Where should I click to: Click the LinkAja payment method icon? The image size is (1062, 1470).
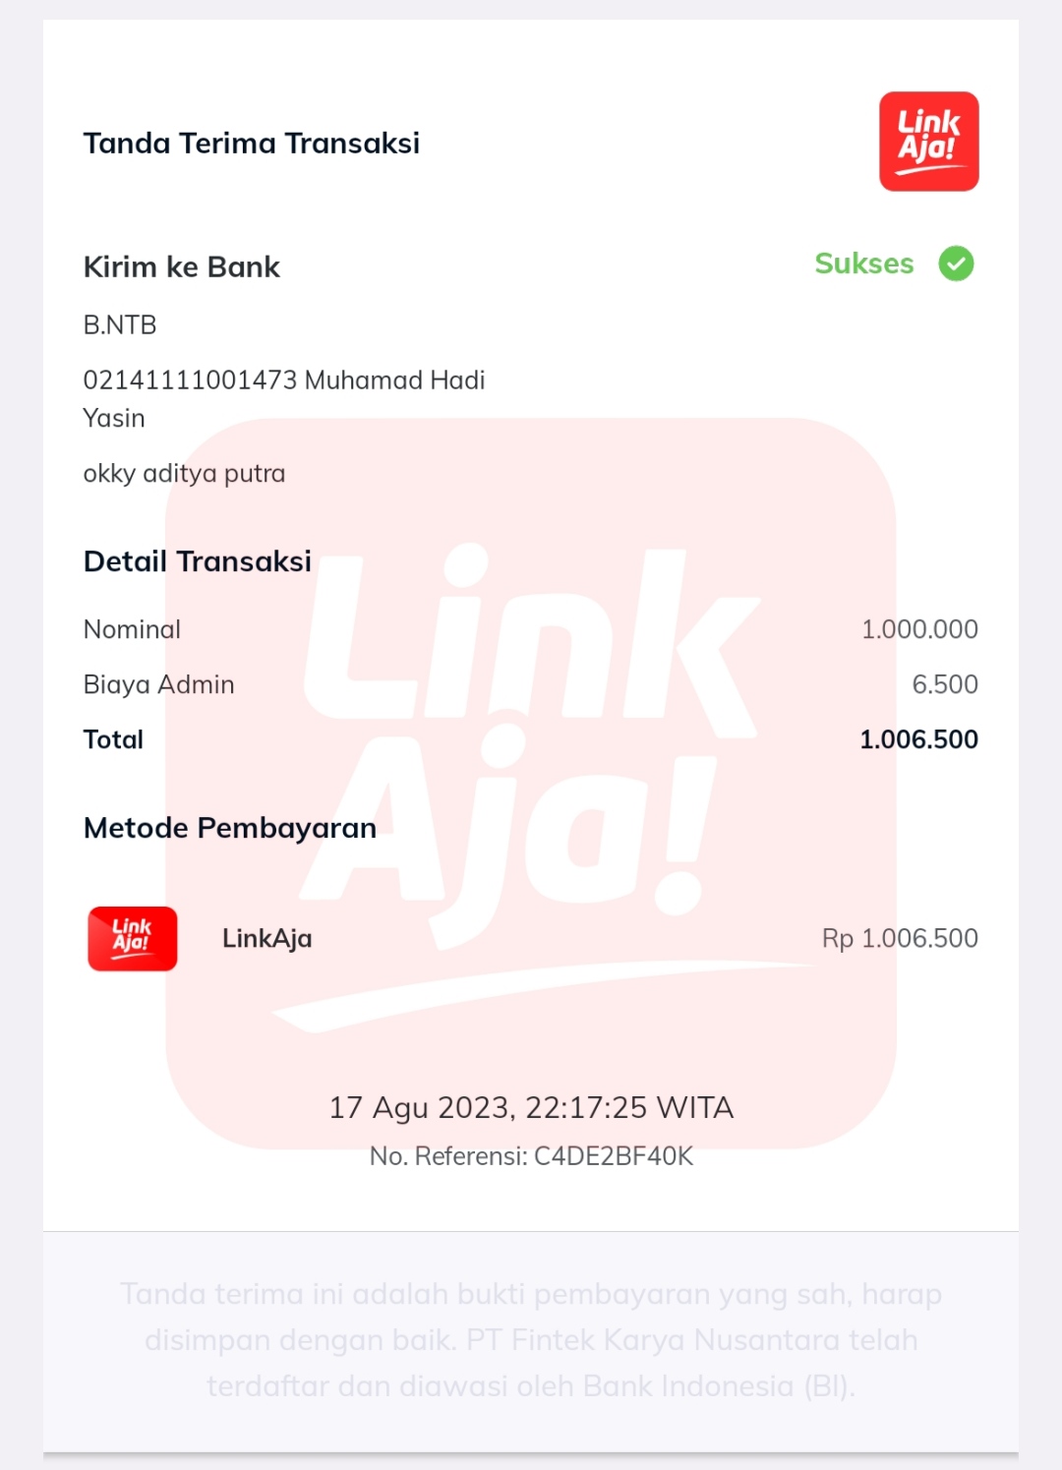click(x=133, y=939)
